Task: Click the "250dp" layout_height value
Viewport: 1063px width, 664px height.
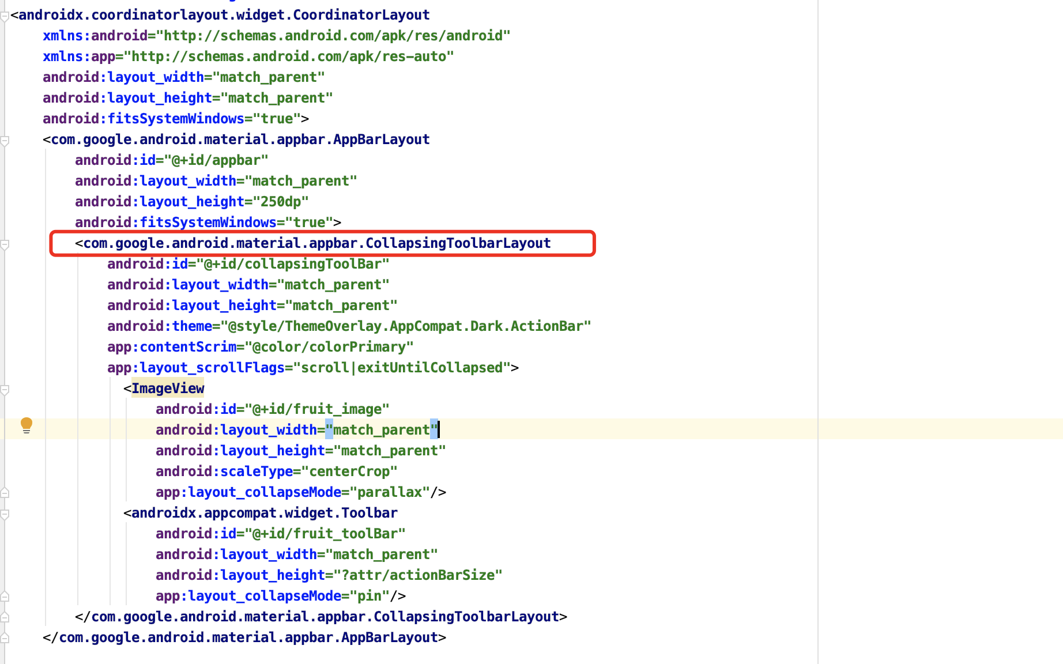Action: point(281,202)
